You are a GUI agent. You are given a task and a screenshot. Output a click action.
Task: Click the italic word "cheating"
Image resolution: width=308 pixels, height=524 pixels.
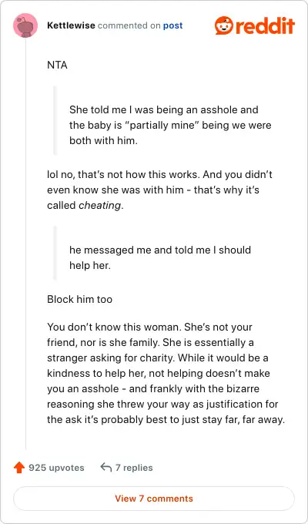pyautogui.click(x=99, y=206)
